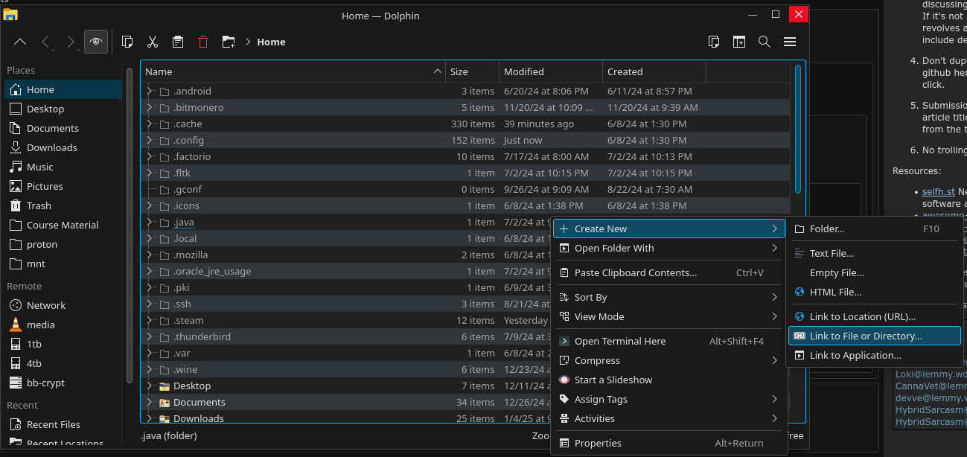The height and width of the screenshot is (457, 967).
Task: Open the hamburger menu in Dolphin
Action: coord(790,42)
